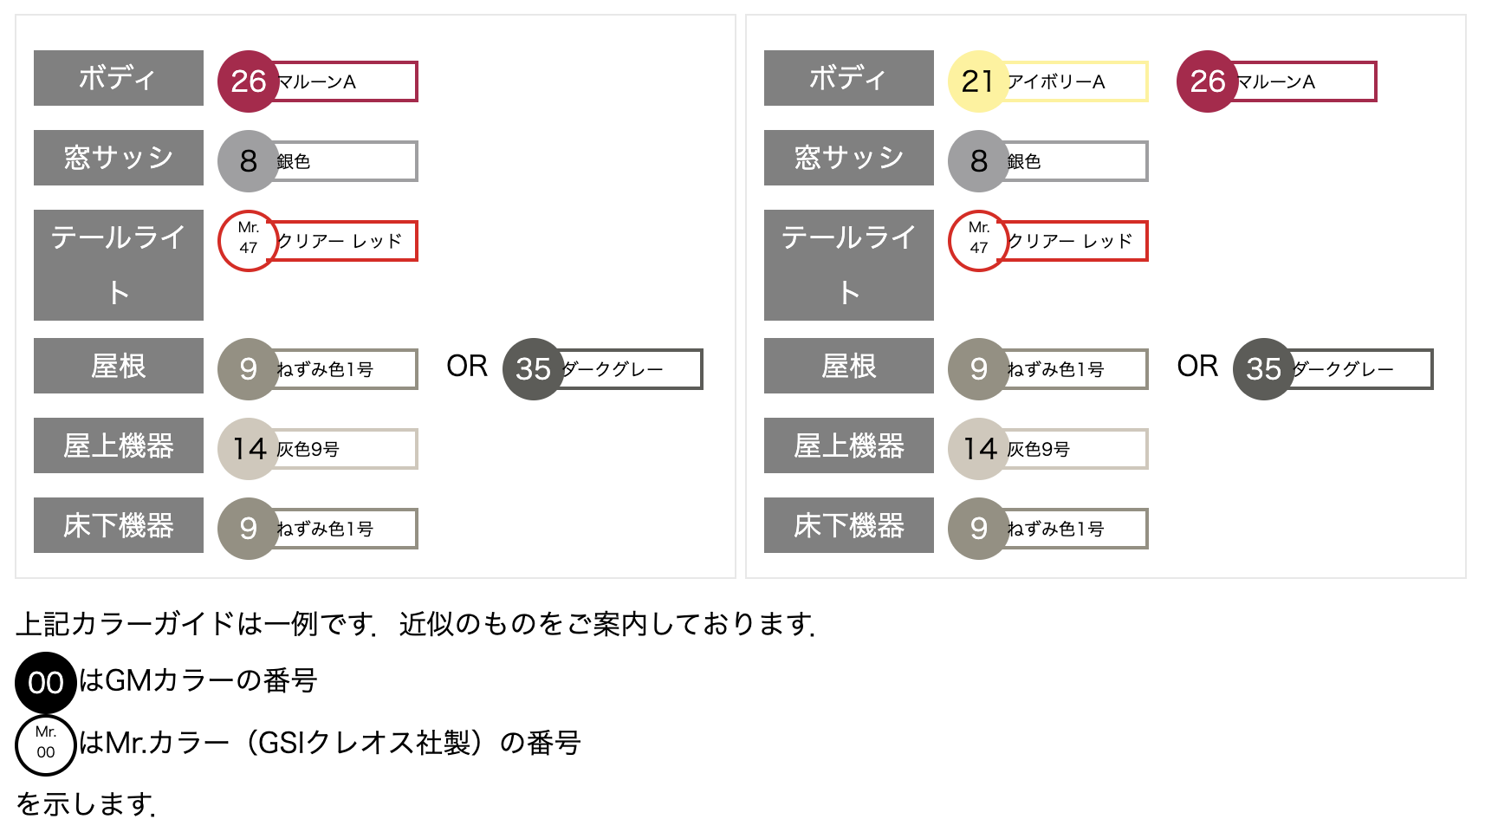The height and width of the screenshot is (832, 1485).
Task: Click the 9 ねずみ色1号 circle in left 床下機器 row
Action: click(248, 529)
